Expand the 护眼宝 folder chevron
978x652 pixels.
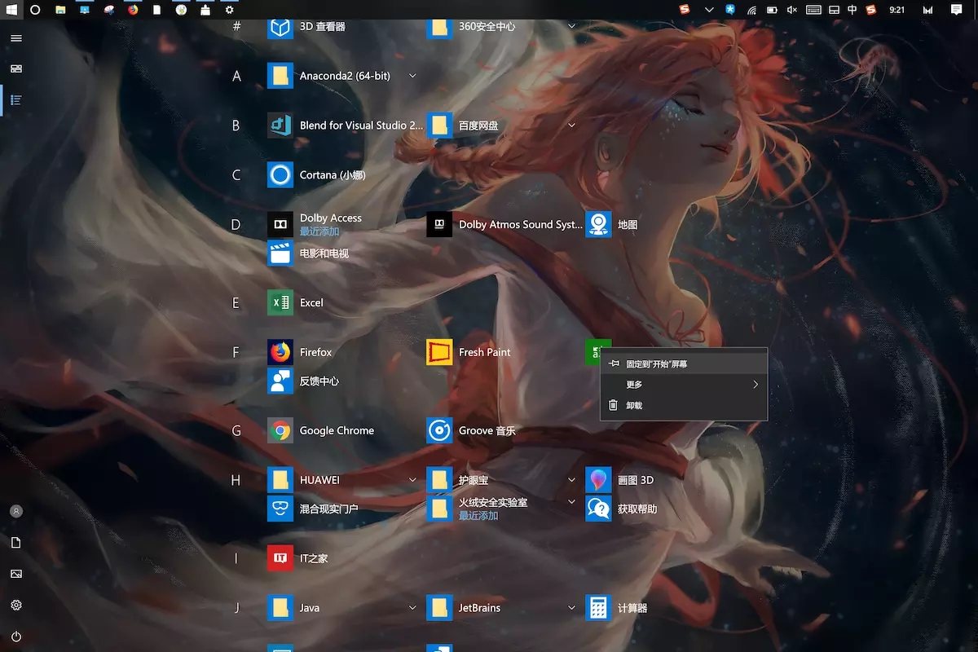[x=571, y=480]
